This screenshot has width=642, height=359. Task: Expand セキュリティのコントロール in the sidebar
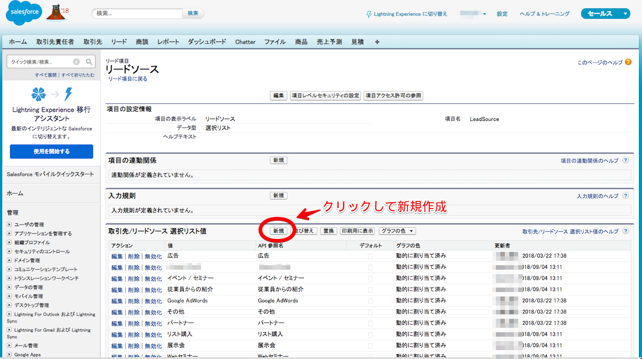tap(9, 251)
